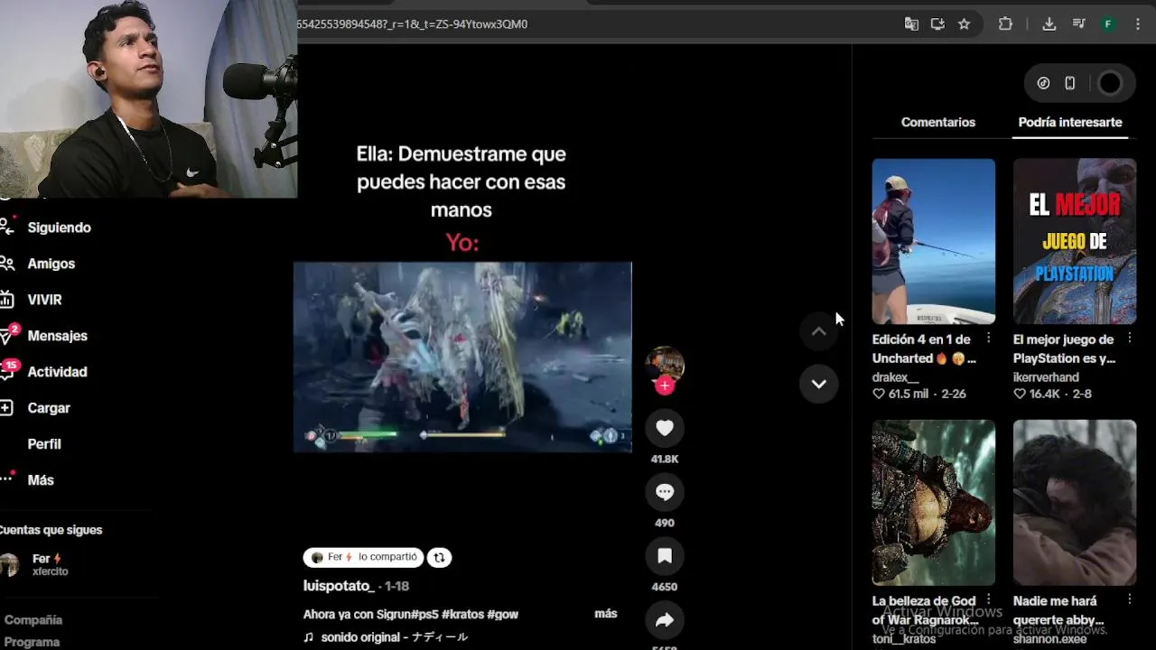Viewport: 1156px width, 650px height.
Task: Open Chrome media control icon
Action: point(1078,24)
